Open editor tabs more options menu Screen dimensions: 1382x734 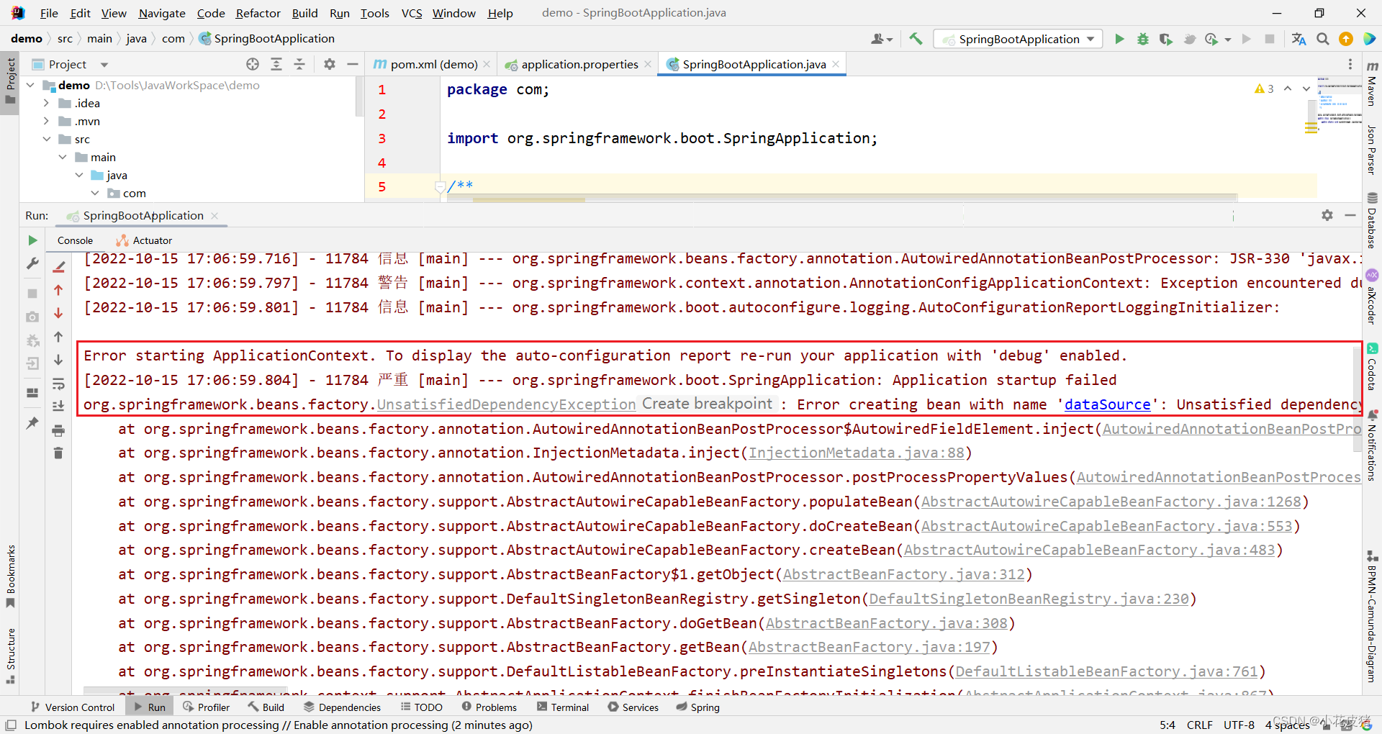pos(1350,64)
